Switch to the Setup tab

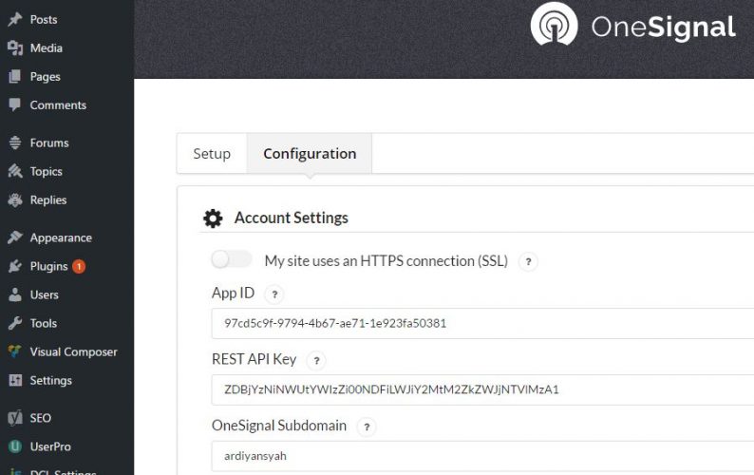coord(212,154)
